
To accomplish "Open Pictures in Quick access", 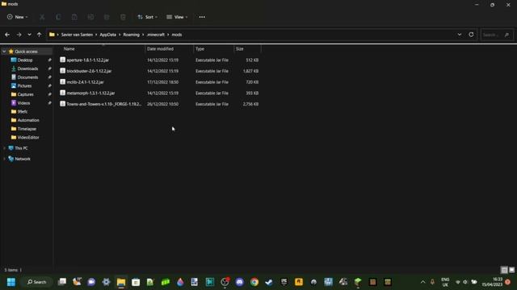I will click(x=24, y=85).
